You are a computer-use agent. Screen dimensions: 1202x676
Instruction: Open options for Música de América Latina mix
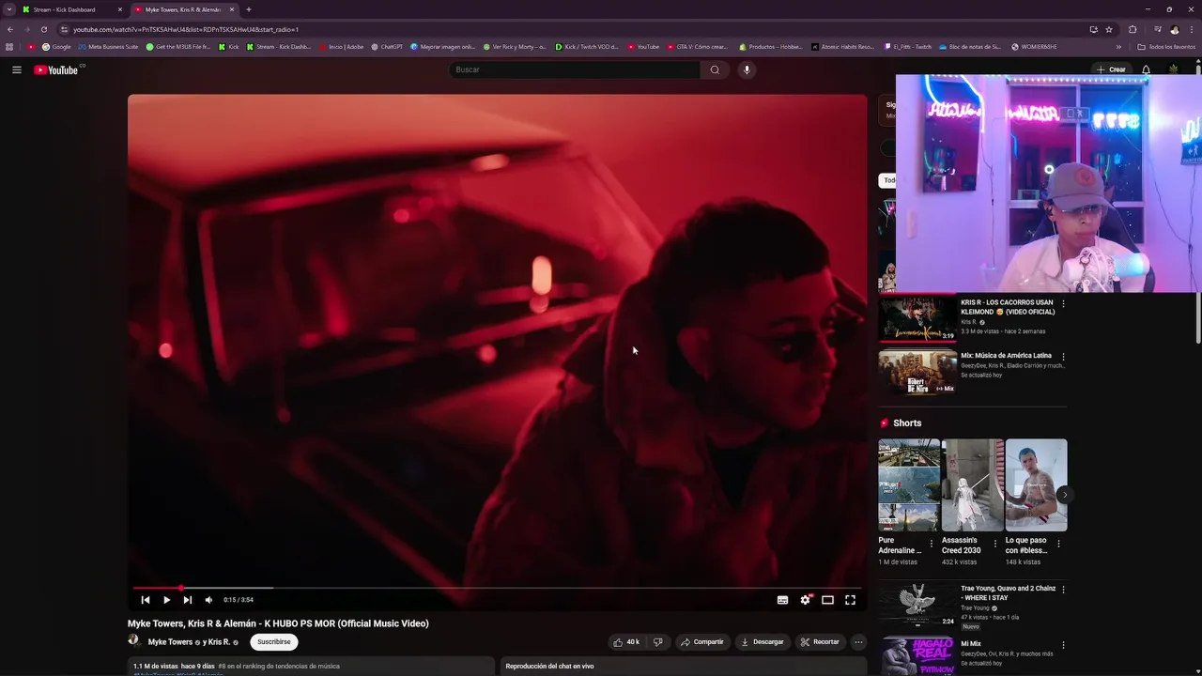pyautogui.click(x=1063, y=357)
